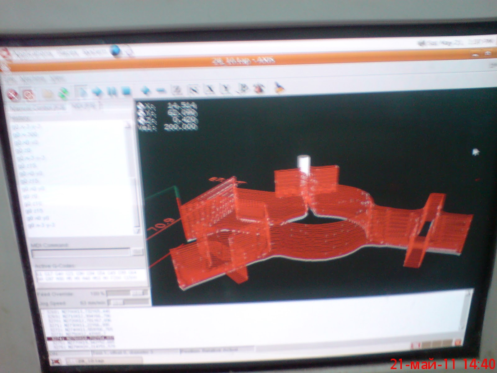Clear the live plot with the broom icon
This screenshot has width=497, height=373.
tap(280, 87)
